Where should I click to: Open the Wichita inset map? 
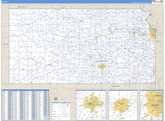tap(91, 105)
